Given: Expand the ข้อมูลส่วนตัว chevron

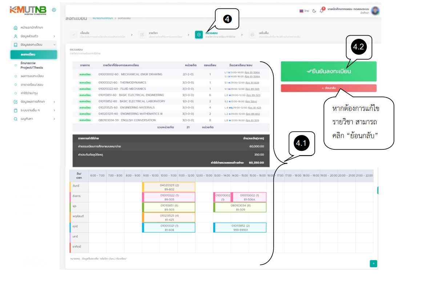Looking at the screenshot, I should [x=54, y=36].
